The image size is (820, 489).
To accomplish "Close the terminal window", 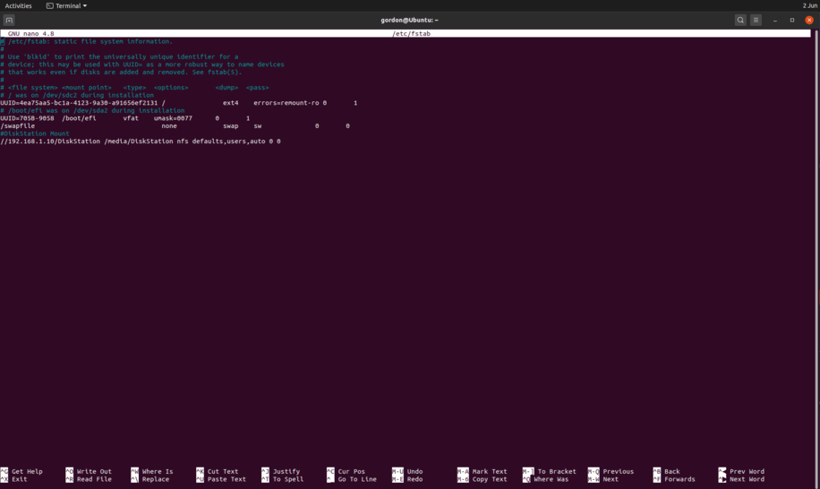I will coord(809,21).
